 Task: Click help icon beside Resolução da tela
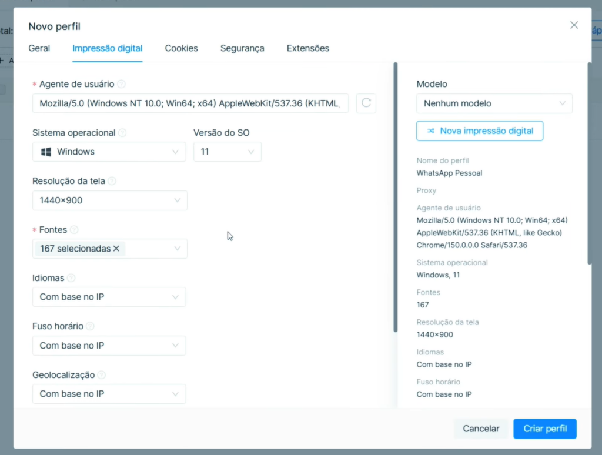(112, 181)
